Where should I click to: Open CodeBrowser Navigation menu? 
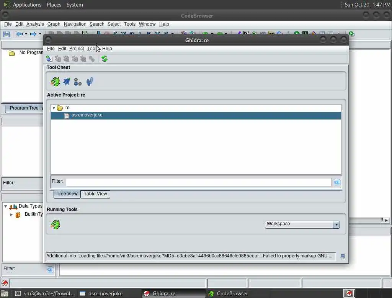tap(75, 24)
